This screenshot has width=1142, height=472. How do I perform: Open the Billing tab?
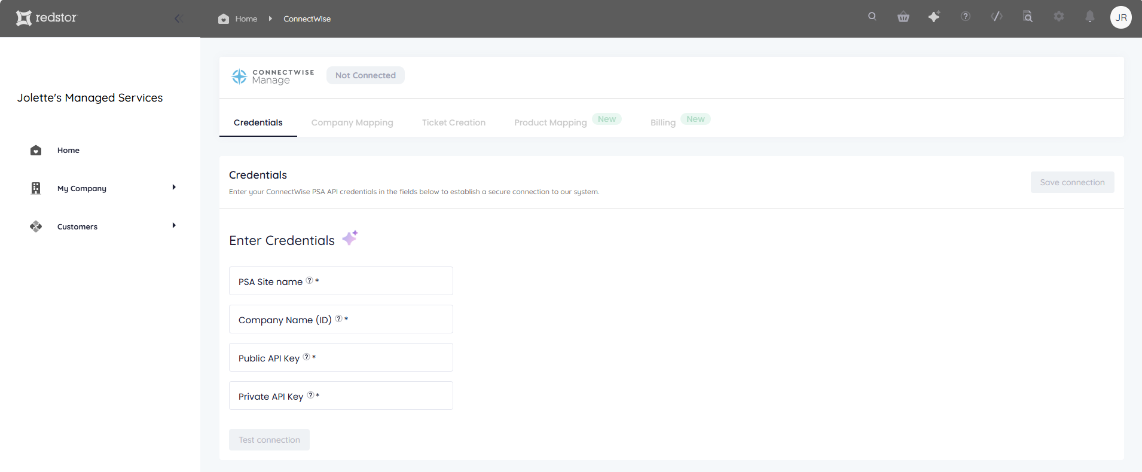click(x=663, y=122)
